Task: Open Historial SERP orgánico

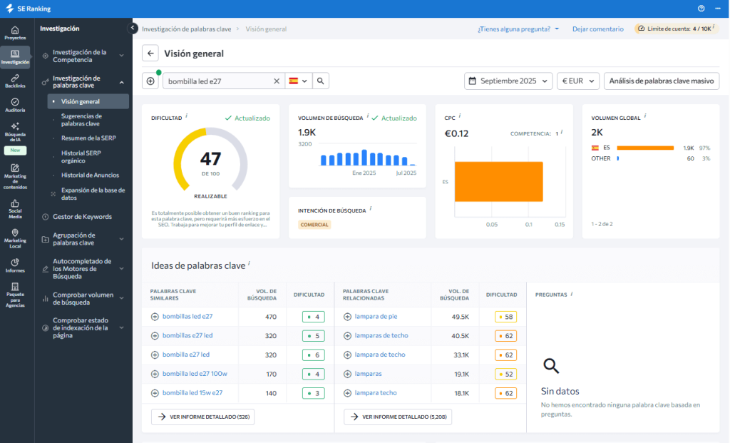Action: click(81, 156)
